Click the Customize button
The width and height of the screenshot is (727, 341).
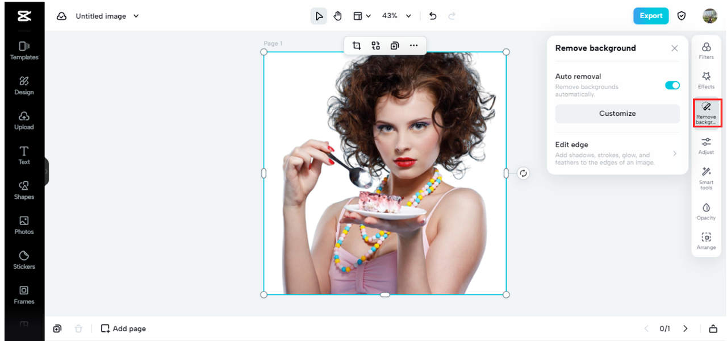[x=617, y=114]
